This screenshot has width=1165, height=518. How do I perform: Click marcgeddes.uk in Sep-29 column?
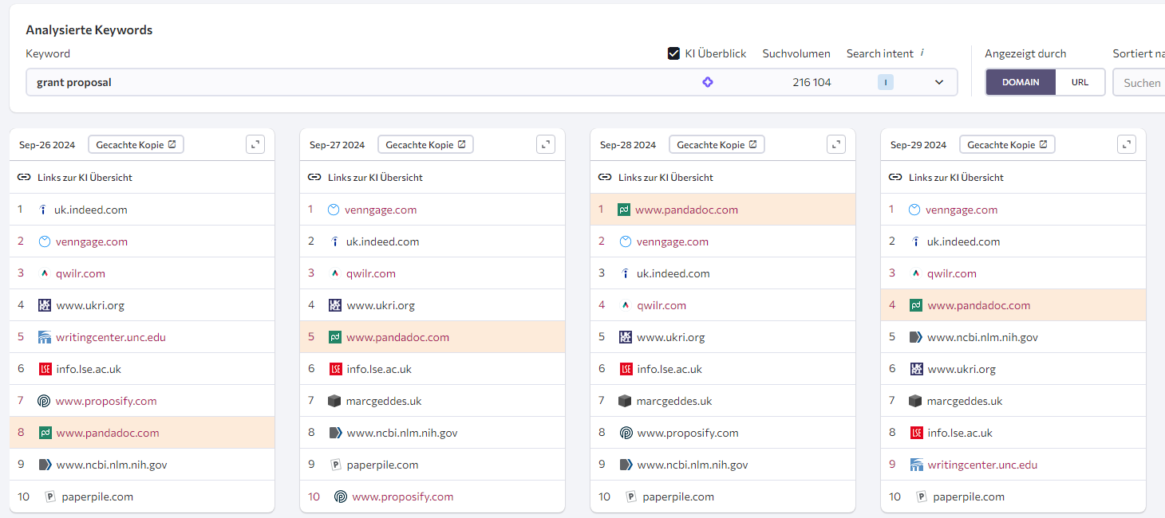pyautogui.click(x=965, y=401)
